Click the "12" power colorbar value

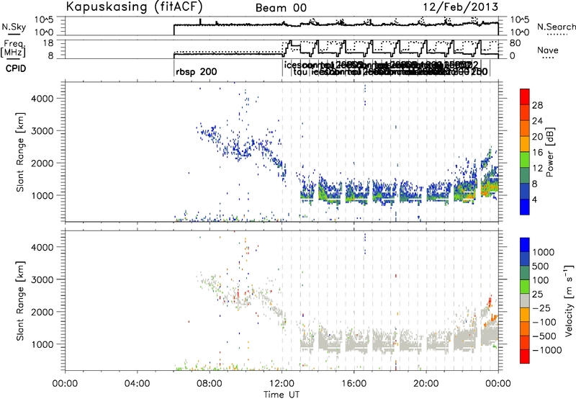click(537, 169)
